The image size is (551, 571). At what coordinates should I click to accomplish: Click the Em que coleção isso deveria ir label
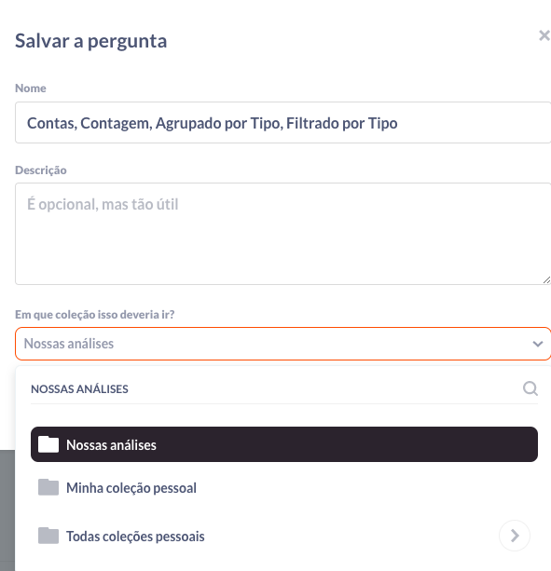95,314
